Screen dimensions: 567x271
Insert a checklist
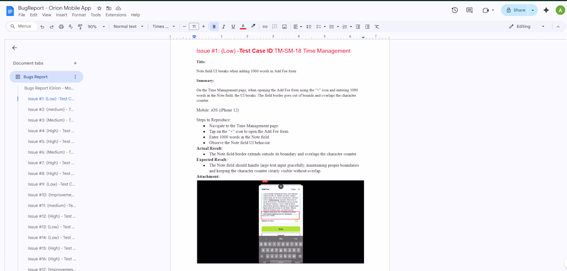(319, 26)
